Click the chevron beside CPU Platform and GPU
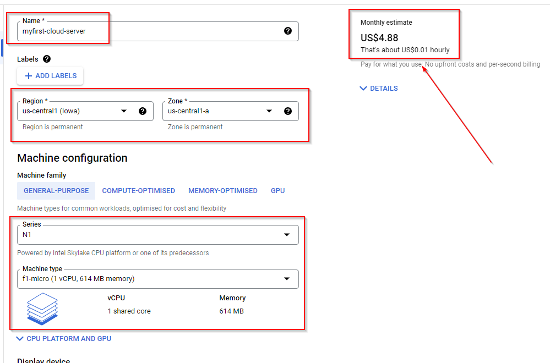 (x=20, y=338)
